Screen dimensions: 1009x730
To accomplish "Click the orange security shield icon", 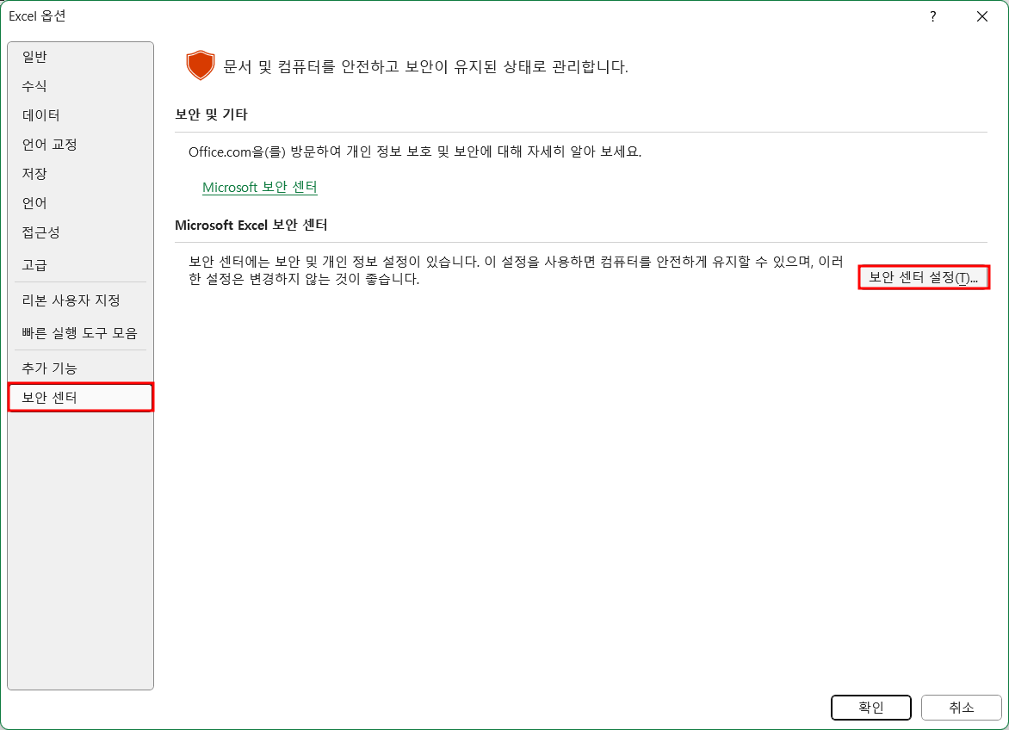I will pos(200,65).
